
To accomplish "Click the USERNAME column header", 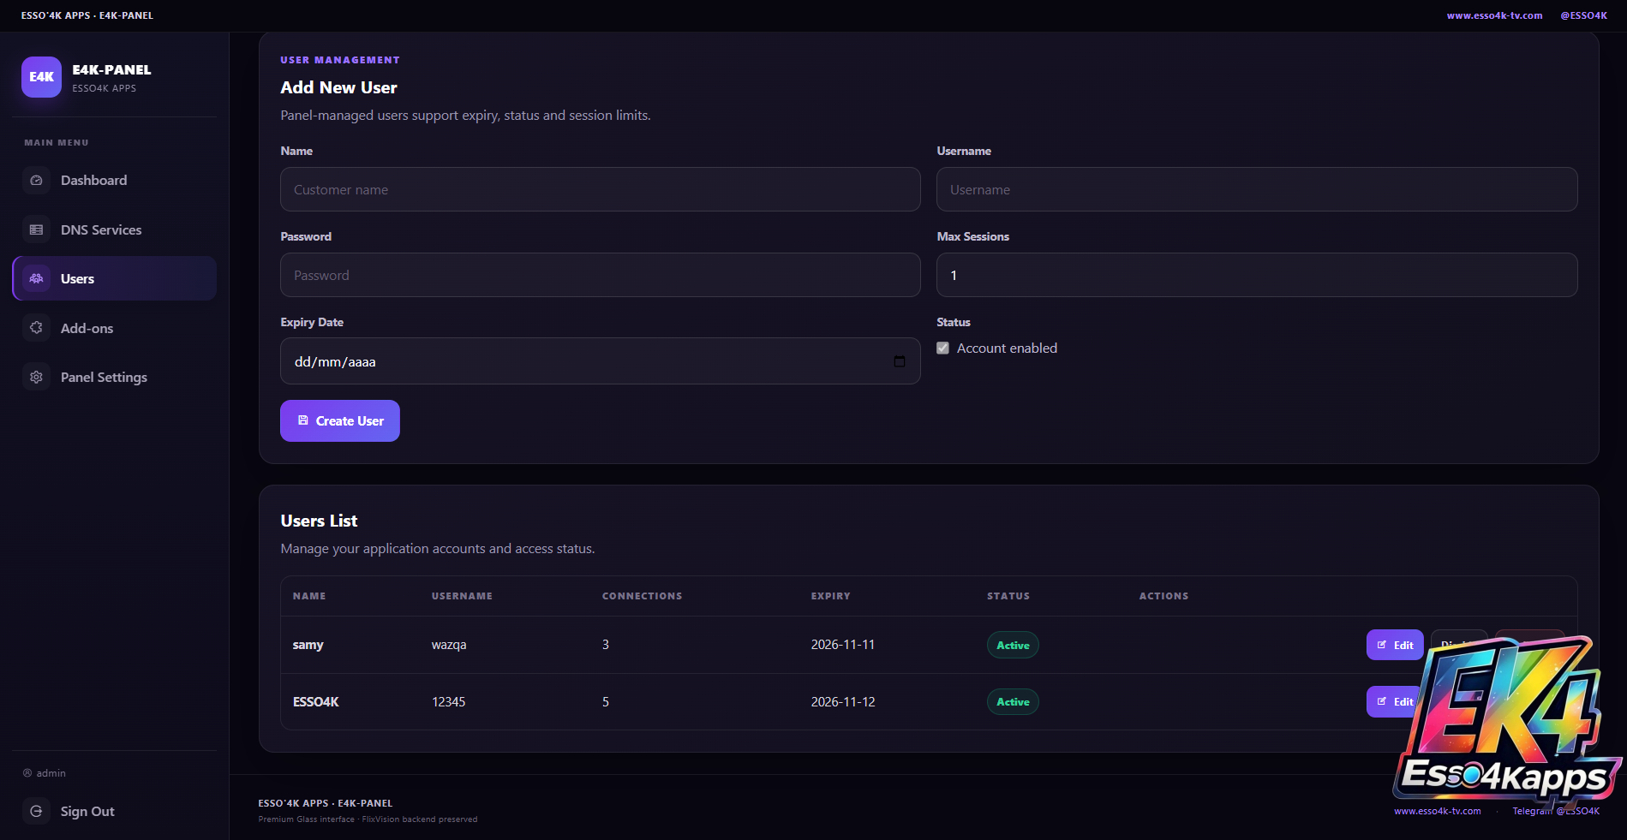I will click(462, 596).
